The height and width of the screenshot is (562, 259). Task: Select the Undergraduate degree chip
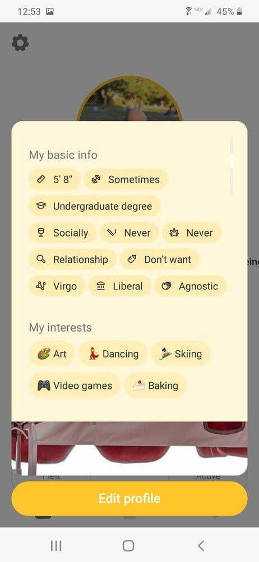click(94, 206)
